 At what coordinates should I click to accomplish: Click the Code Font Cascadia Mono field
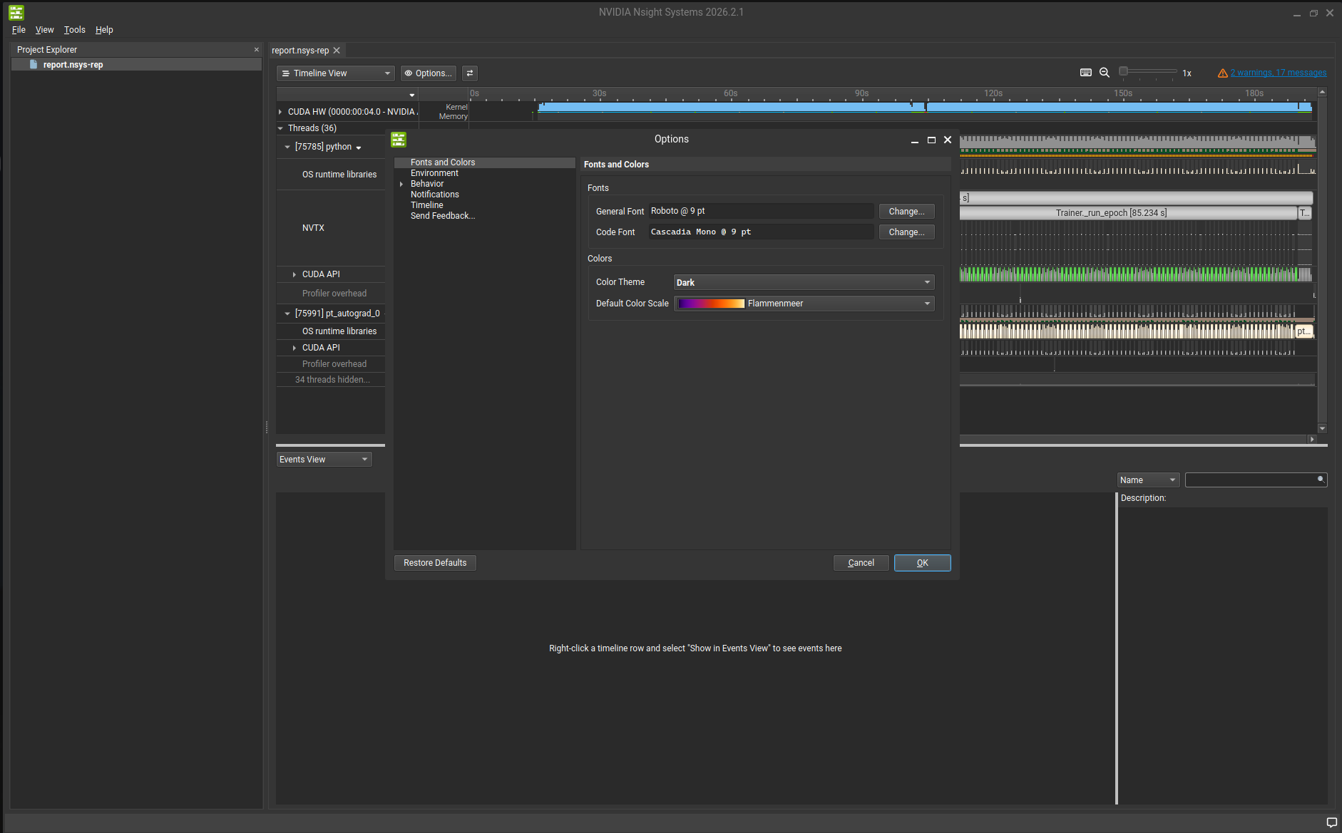[761, 232]
